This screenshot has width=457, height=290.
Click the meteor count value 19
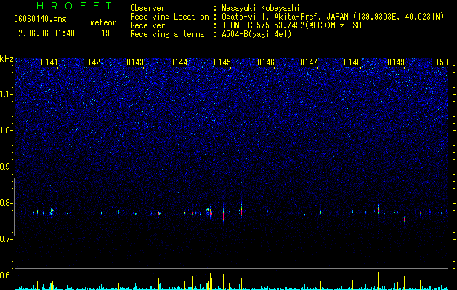105,33
